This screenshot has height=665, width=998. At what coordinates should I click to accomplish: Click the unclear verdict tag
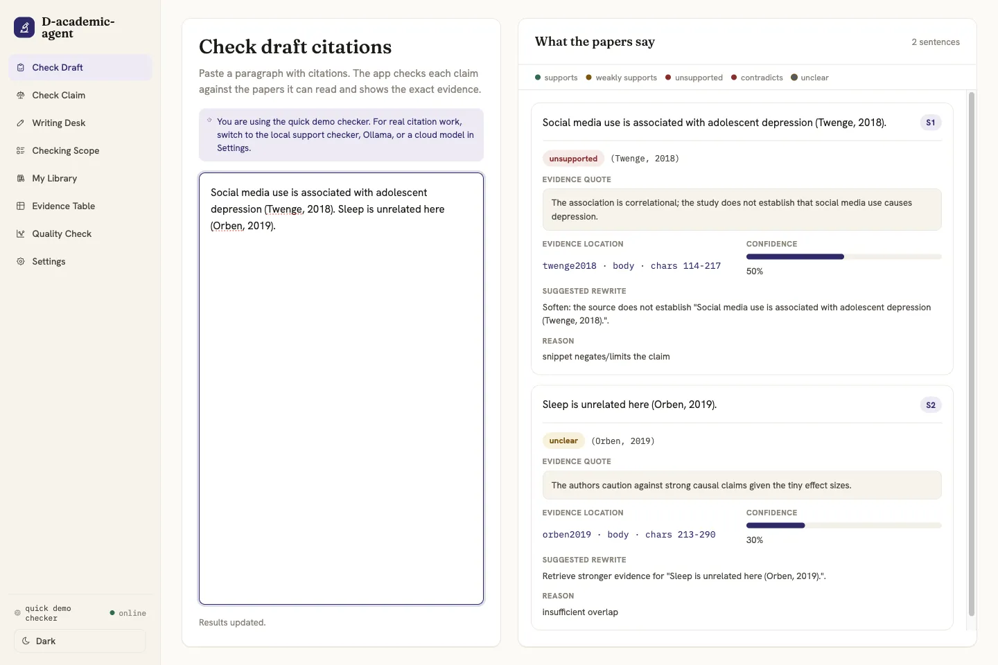(563, 441)
